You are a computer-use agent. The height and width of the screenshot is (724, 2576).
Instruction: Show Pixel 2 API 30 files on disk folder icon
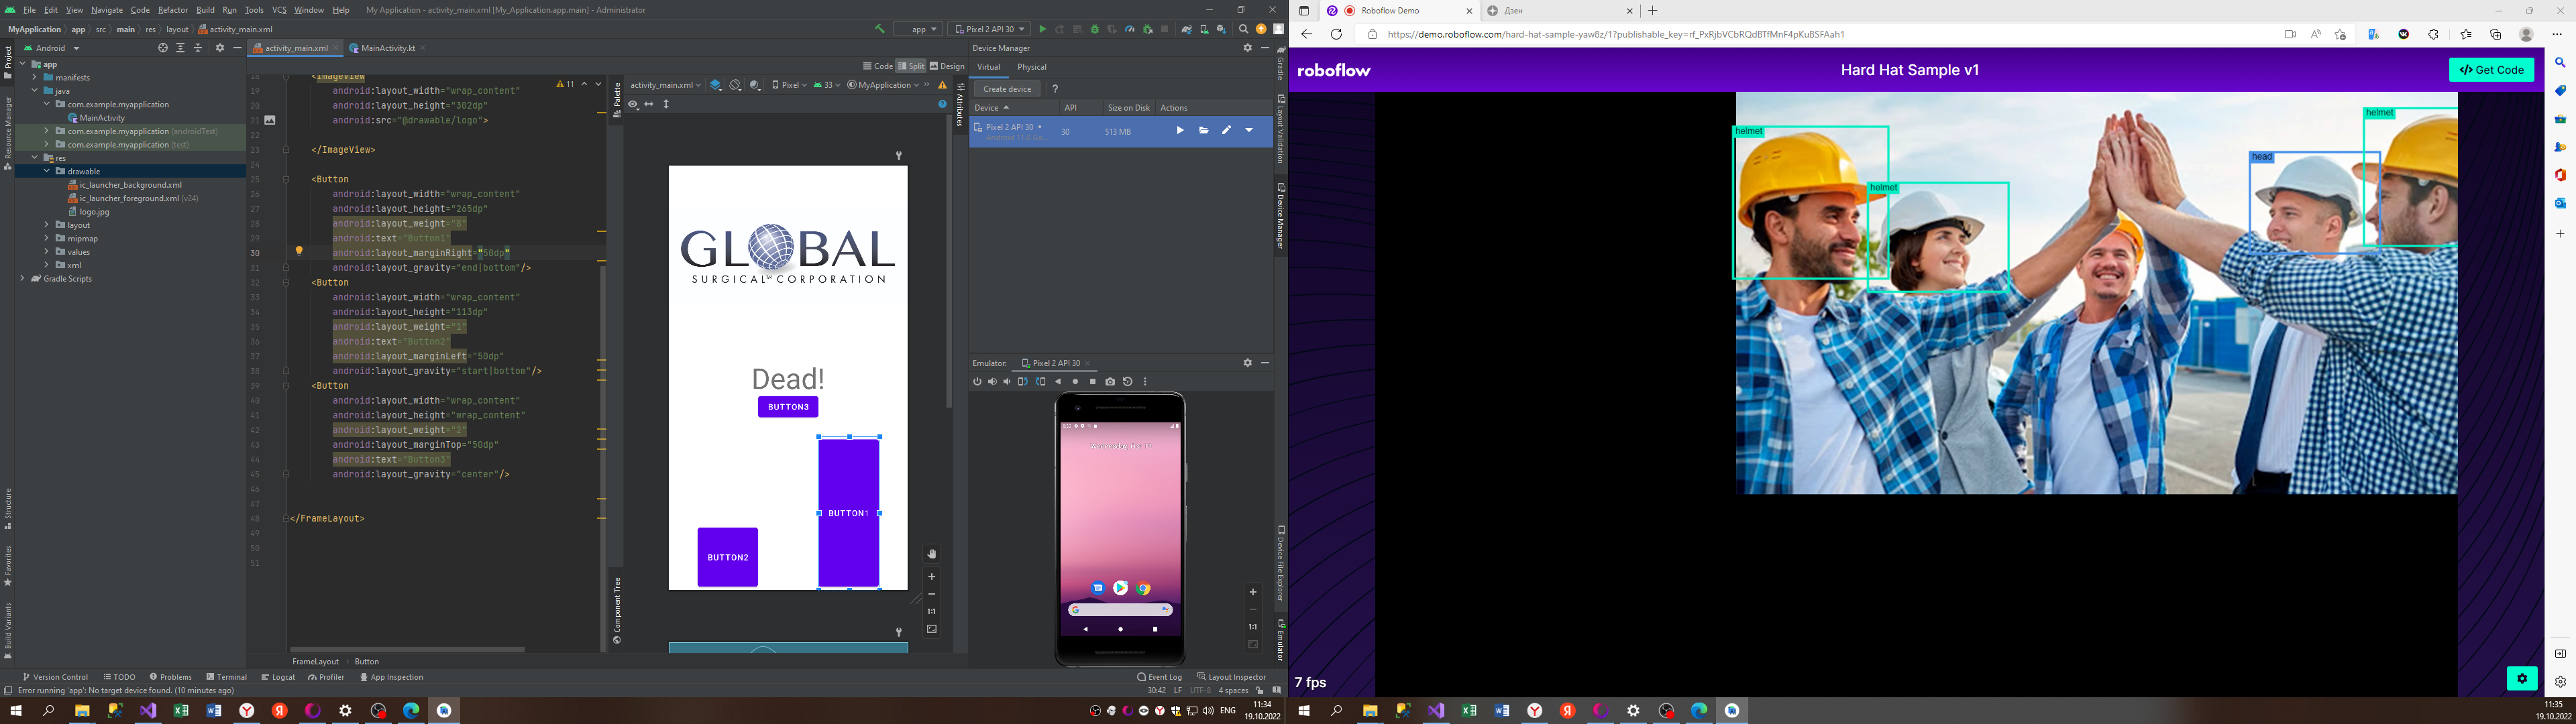click(1204, 130)
